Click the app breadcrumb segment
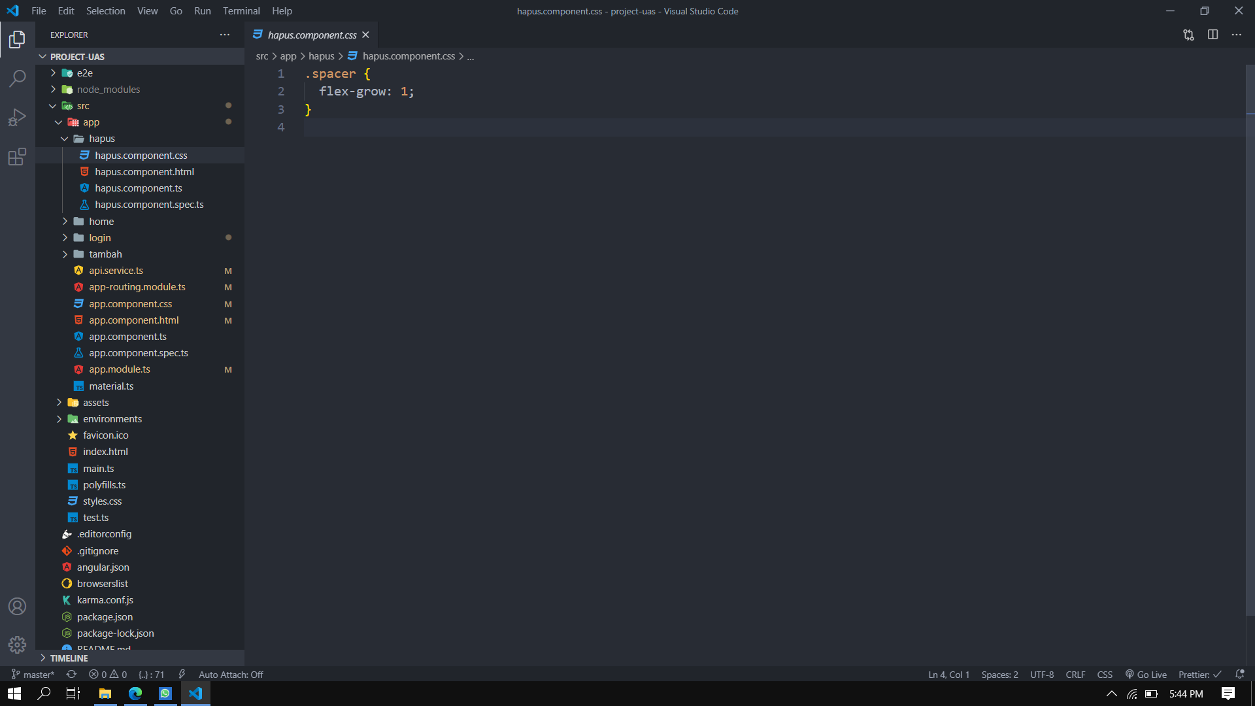Screen dimensions: 1255x706 [288, 56]
